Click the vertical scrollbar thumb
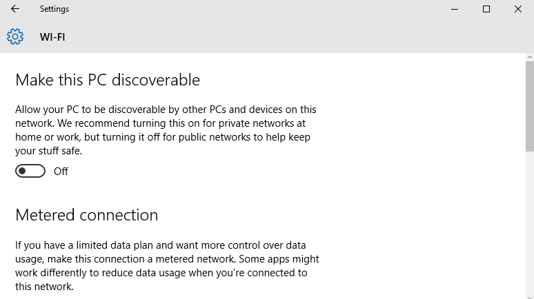 coord(530,107)
